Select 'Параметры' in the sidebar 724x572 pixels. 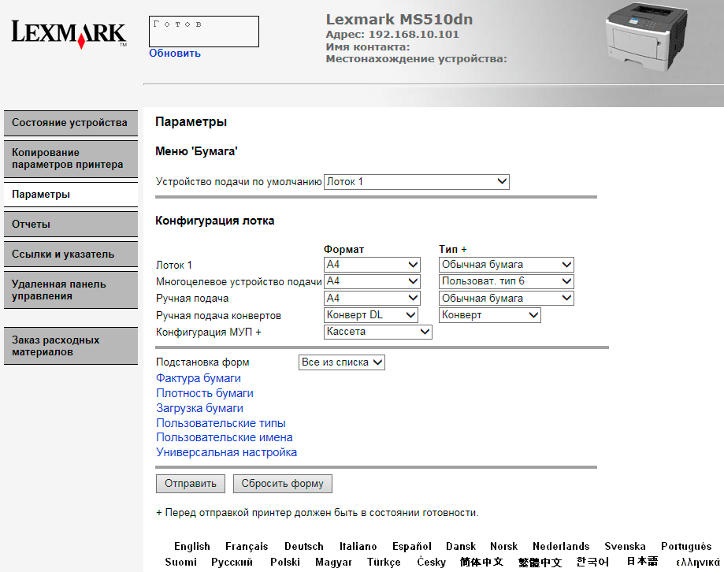point(71,195)
